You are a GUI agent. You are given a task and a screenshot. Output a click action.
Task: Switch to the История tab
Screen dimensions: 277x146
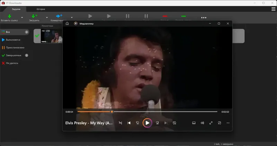[x=41, y=9]
